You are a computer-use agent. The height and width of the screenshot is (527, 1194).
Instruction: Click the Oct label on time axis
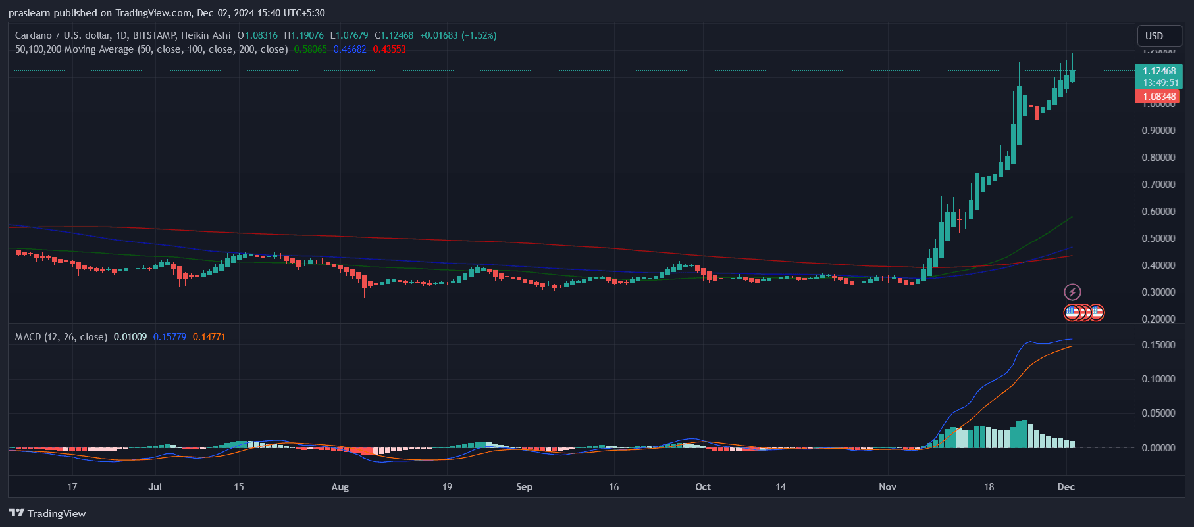[703, 487]
